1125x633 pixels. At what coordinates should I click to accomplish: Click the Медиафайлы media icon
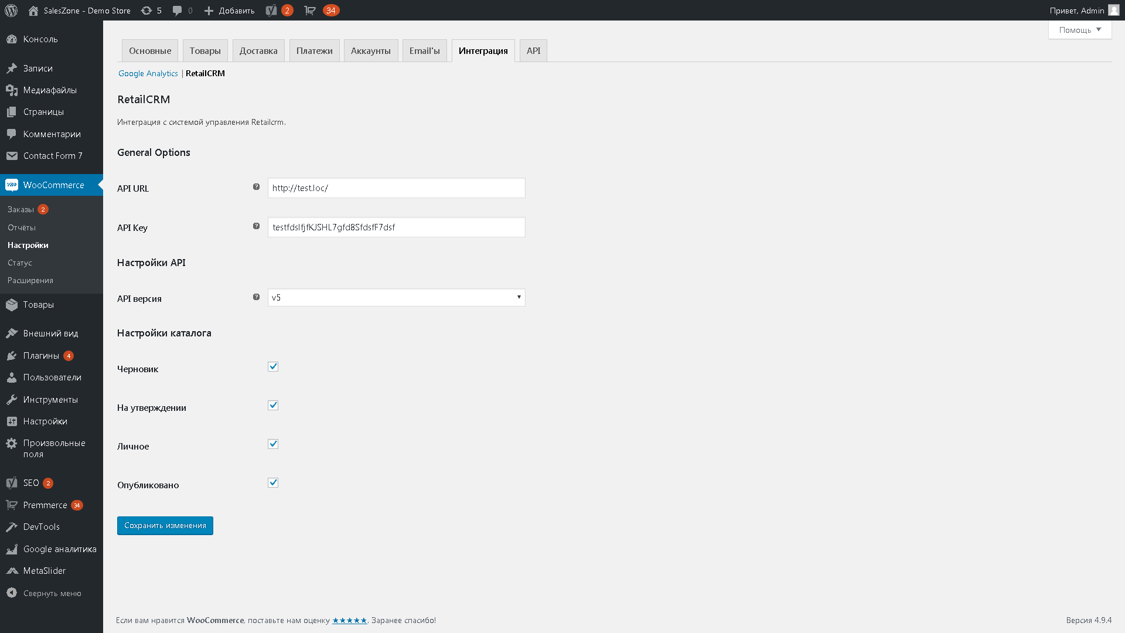[12, 90]
